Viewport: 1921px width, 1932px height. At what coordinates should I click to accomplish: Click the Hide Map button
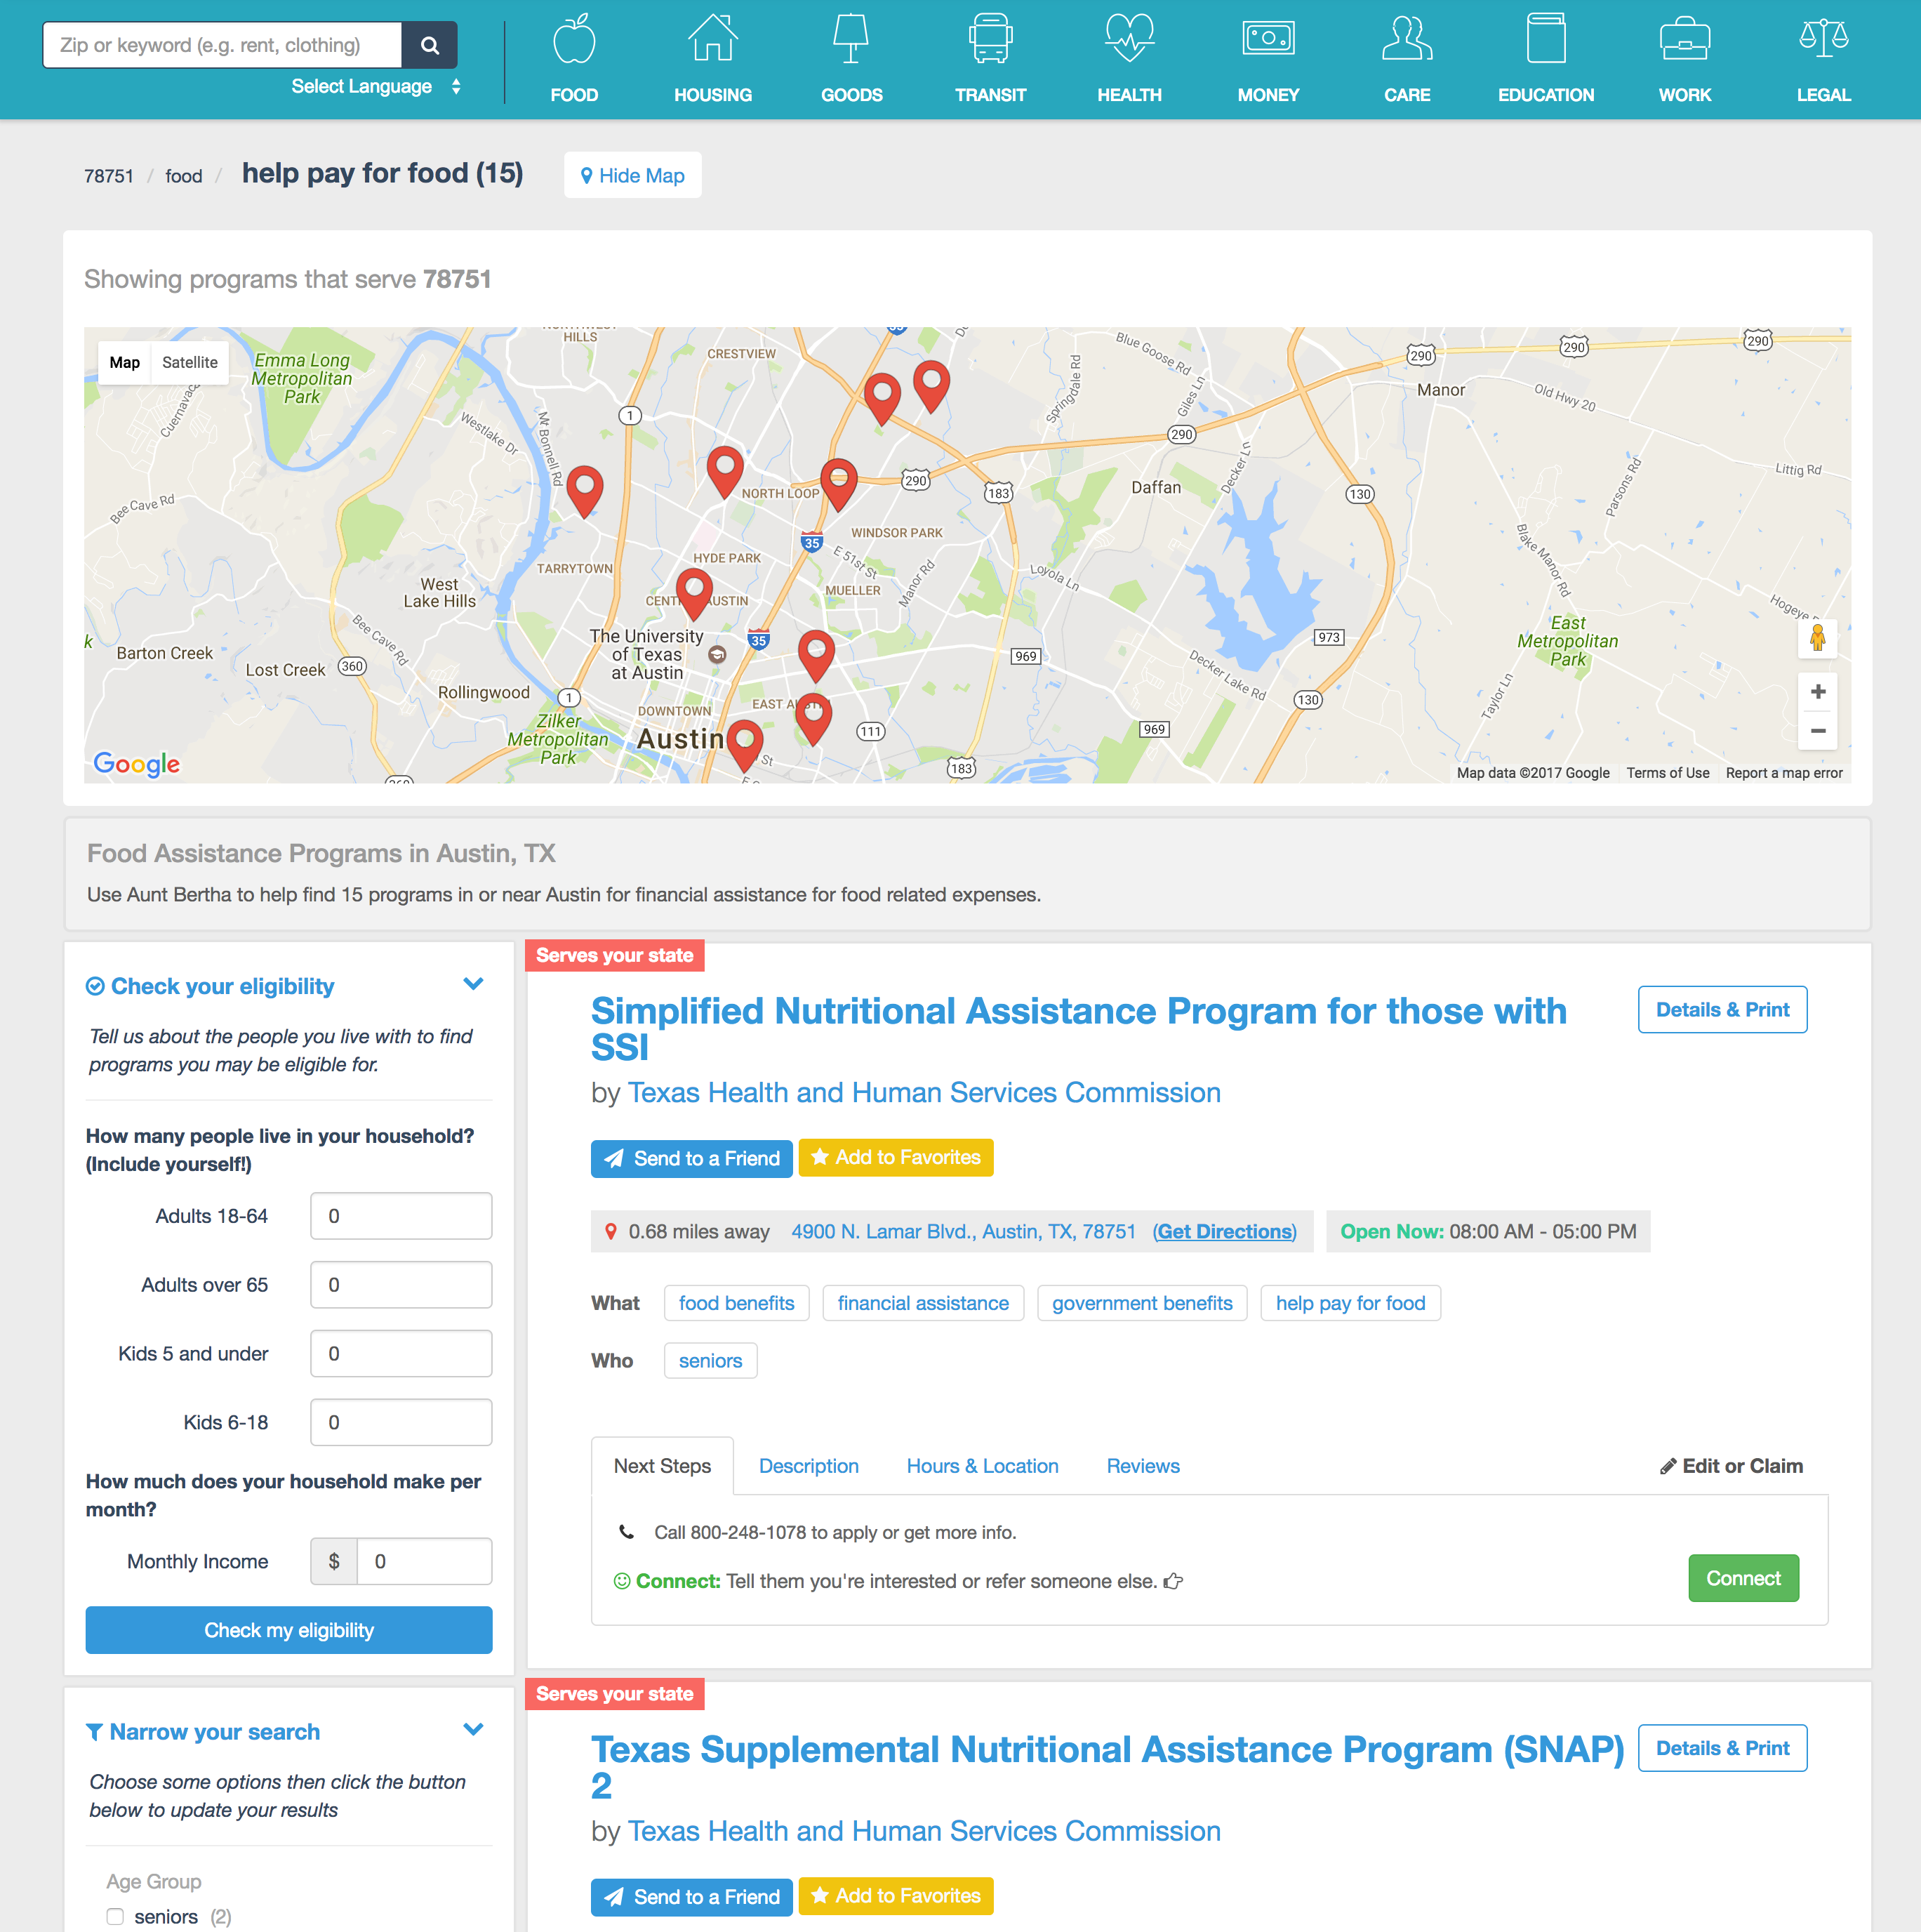click(x=633, y=175)
